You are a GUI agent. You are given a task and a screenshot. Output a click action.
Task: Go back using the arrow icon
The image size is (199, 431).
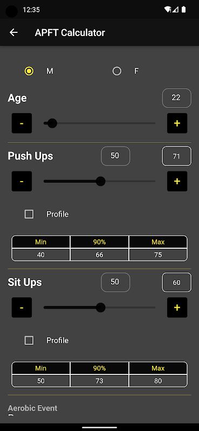[13, 32]
